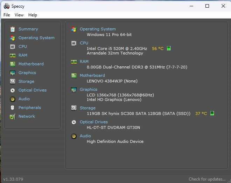This screenshot has width=231, height=183.
Task: Click the Motherboard heading in summary panel
Action: coord(92,75)
